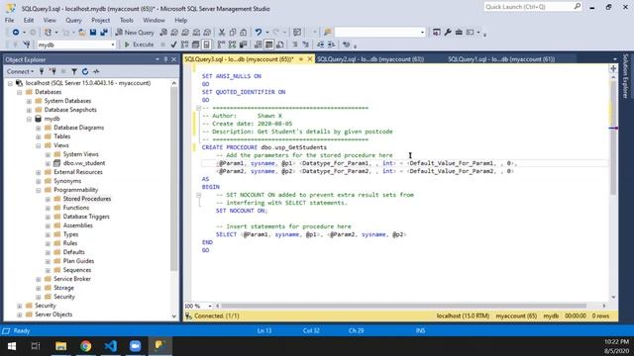This screenshot has height=356, width=634.
Task: Click the Save (single floppy disk) icon
Action: (93, 33)
